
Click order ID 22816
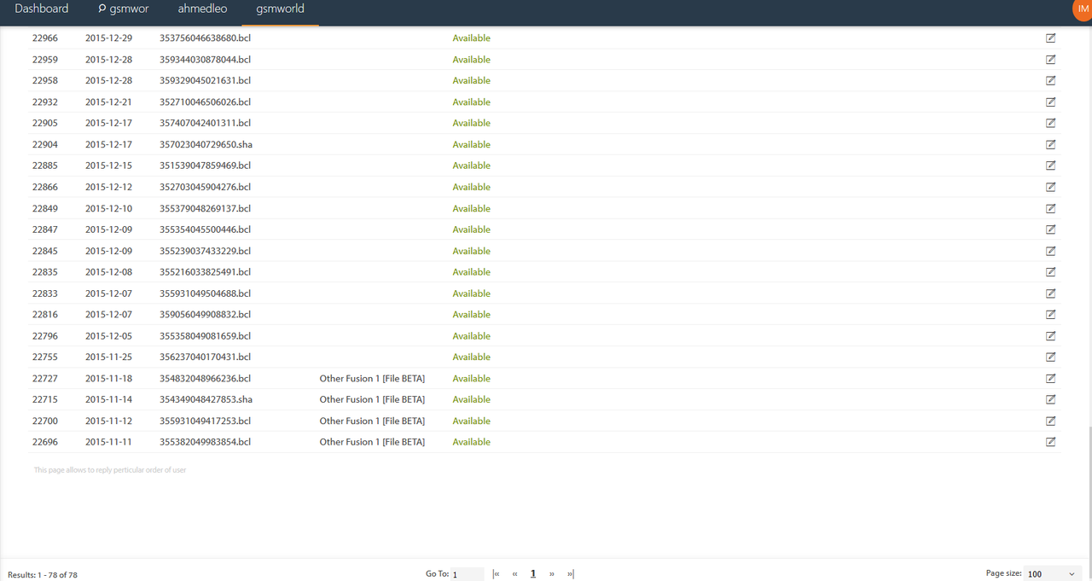45,315
